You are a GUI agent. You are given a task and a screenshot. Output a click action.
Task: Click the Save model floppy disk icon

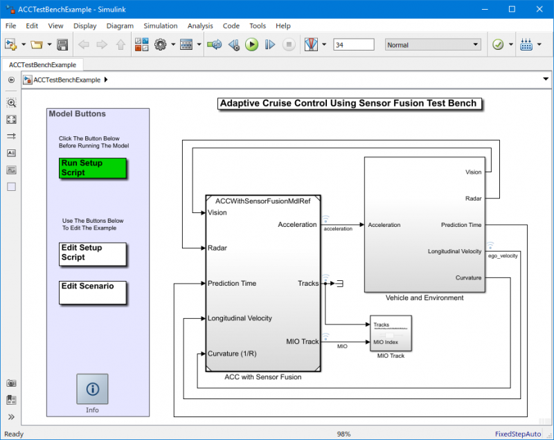62,45
